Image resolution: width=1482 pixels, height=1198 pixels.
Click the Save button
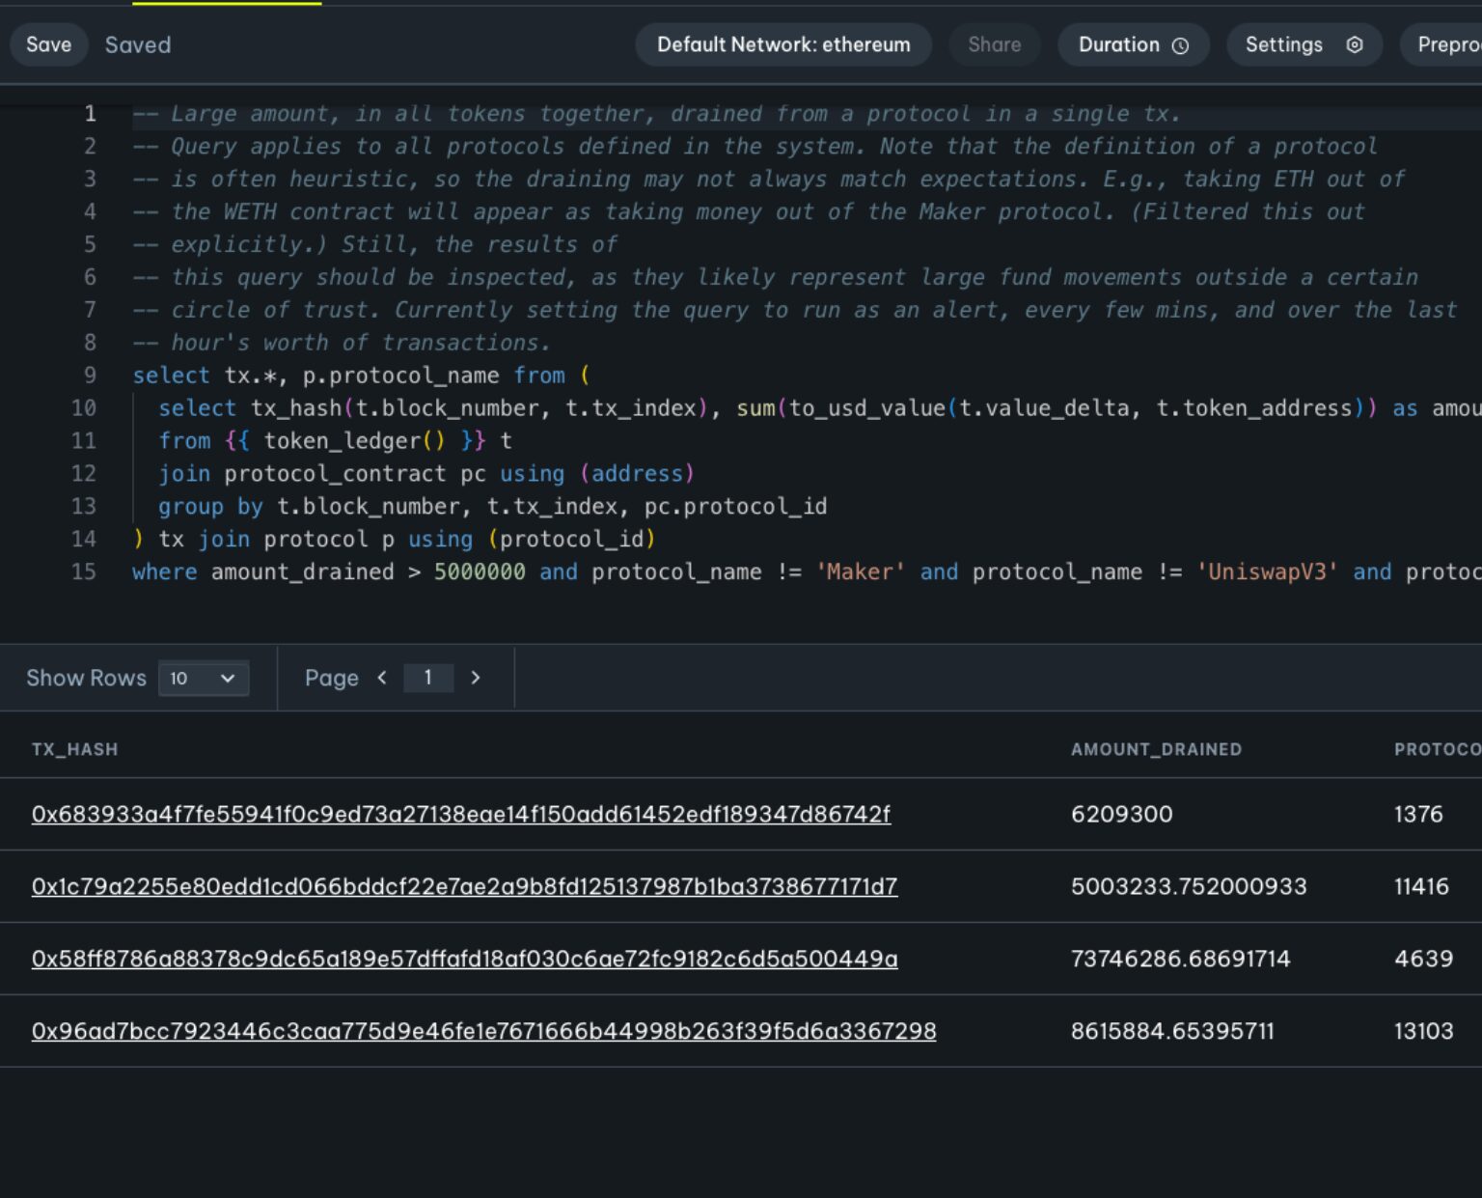point(48,45)
